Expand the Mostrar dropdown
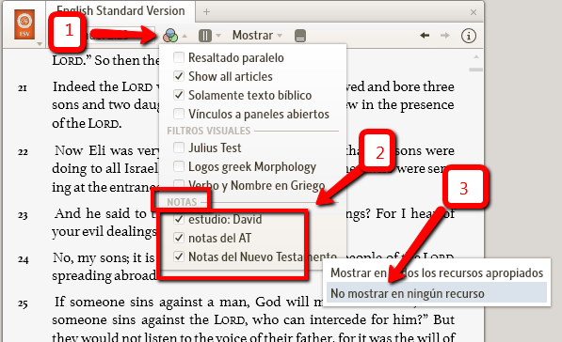The height and width of the screenshot is (342, 562). pos(257,35)
